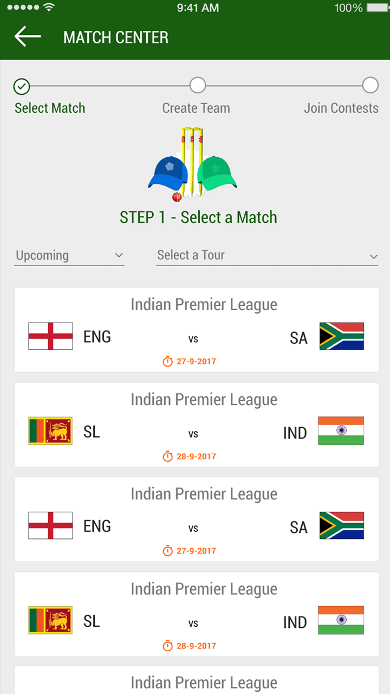390x694 pixels.
Task: Click the Sri Lanka flag in second match
Action: click(x=50, y=431)
